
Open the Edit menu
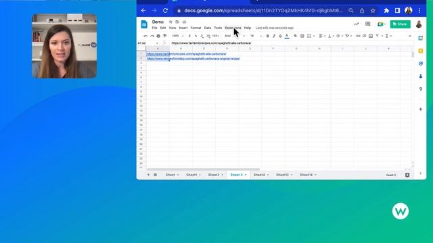coord(163,28)
